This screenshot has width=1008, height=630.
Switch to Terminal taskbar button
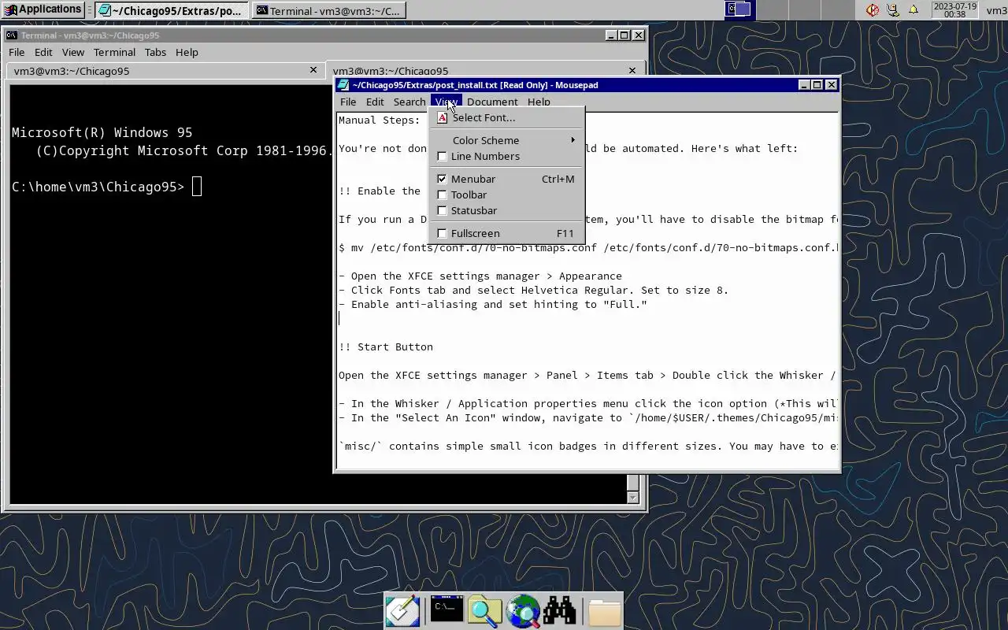tap(329, 10)
